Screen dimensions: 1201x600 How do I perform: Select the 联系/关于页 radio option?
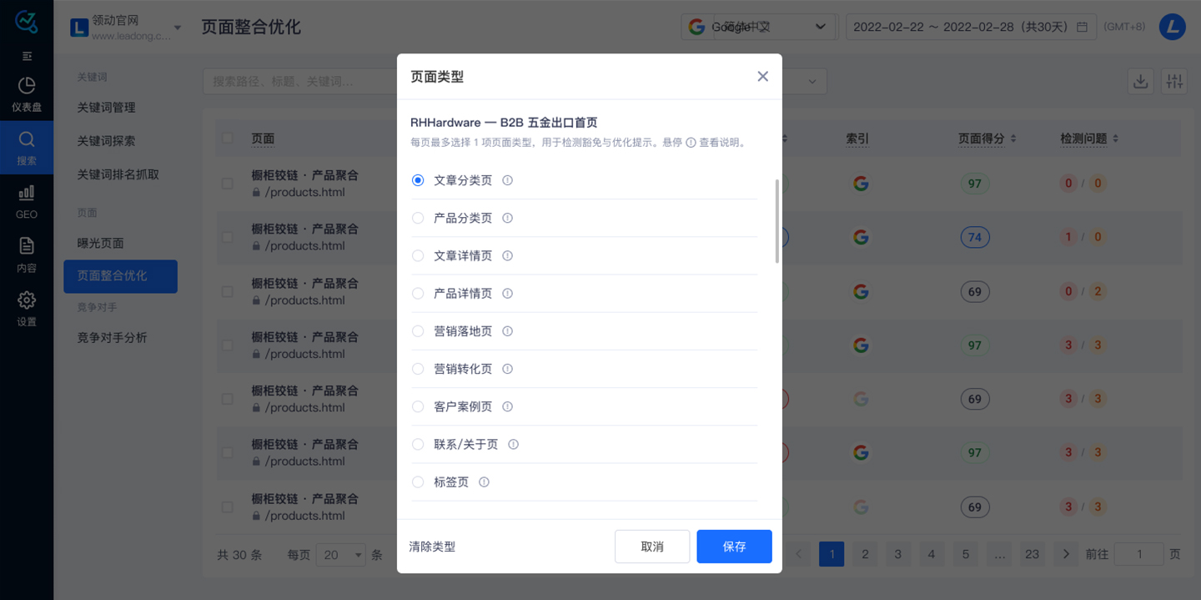(x=418, y=445)
